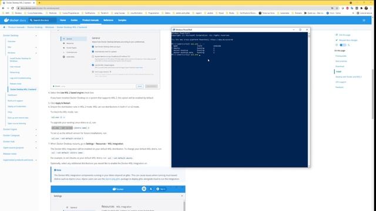
Task: Click the PowerShell window scrollbar
Action: pos(309,100)
